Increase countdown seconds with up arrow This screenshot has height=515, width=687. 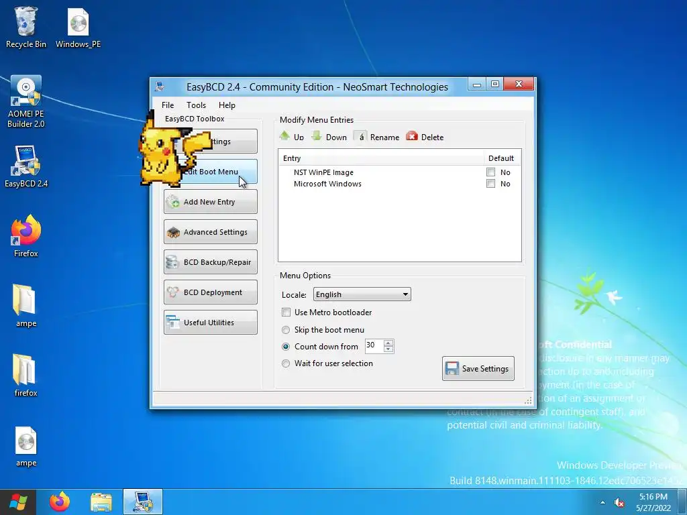[x=388, y=343]
